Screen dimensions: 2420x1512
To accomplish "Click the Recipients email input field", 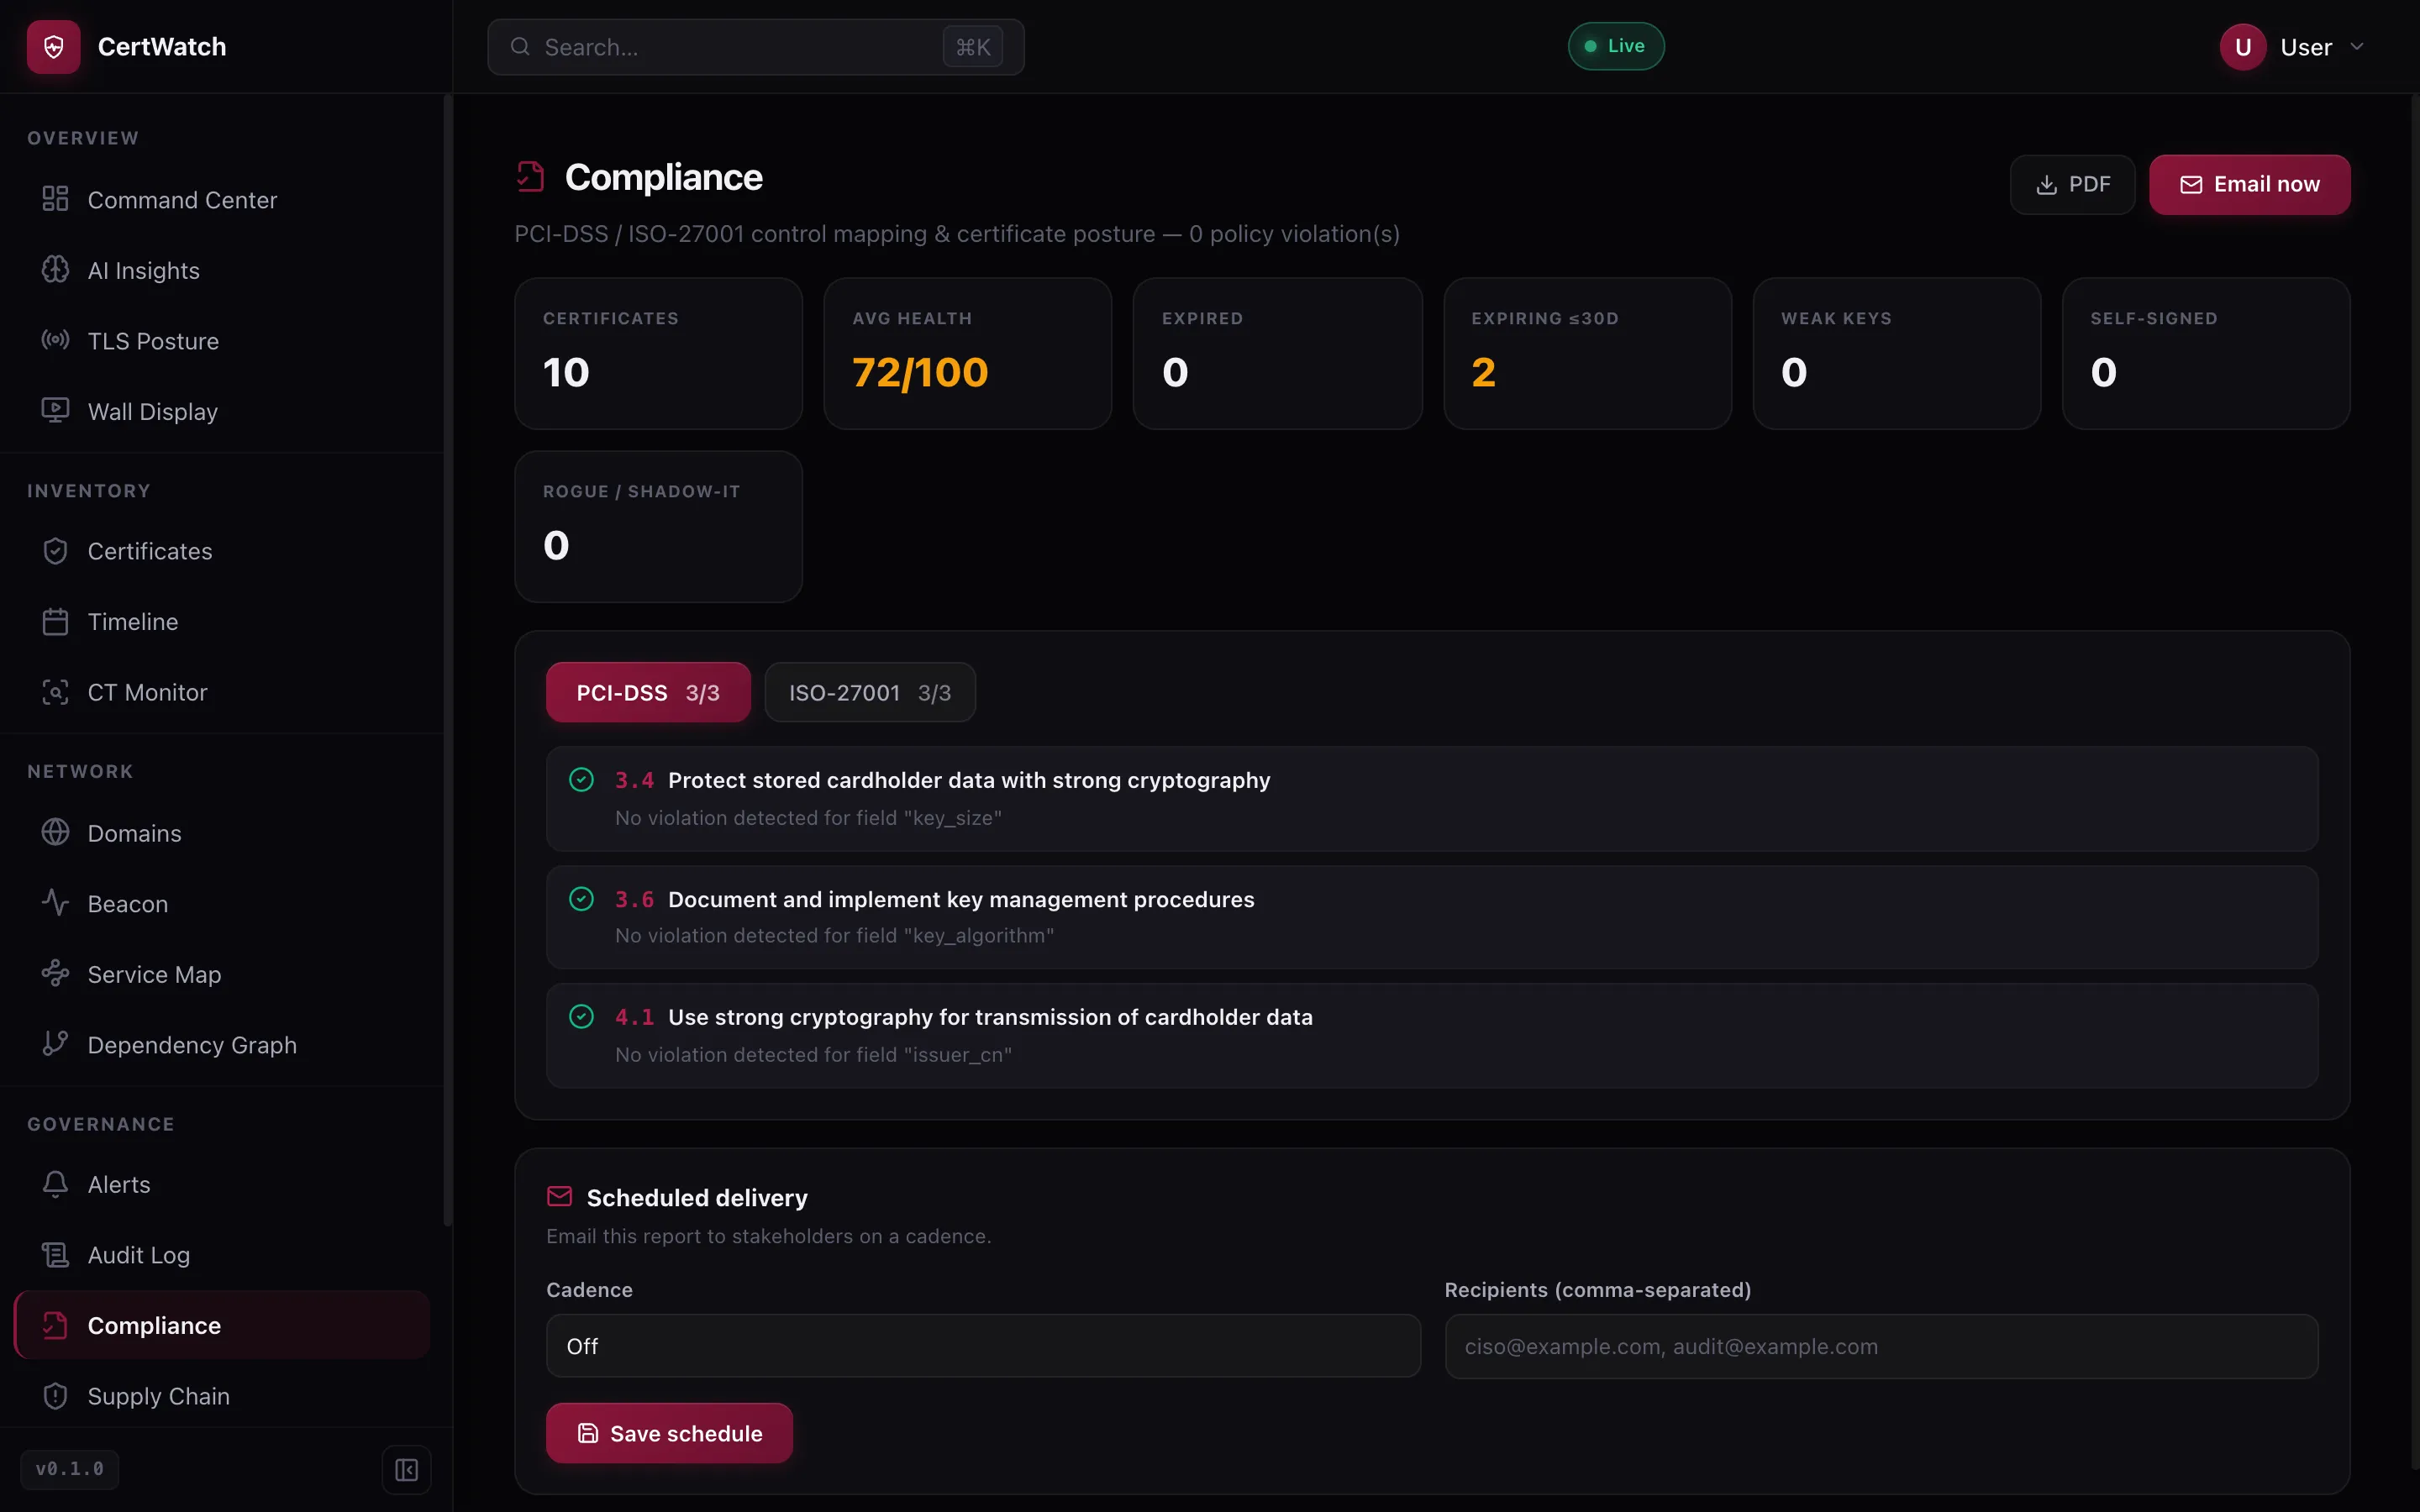I will point(1881,1346).
